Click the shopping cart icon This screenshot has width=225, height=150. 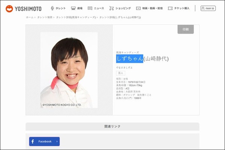pos(111,8)
